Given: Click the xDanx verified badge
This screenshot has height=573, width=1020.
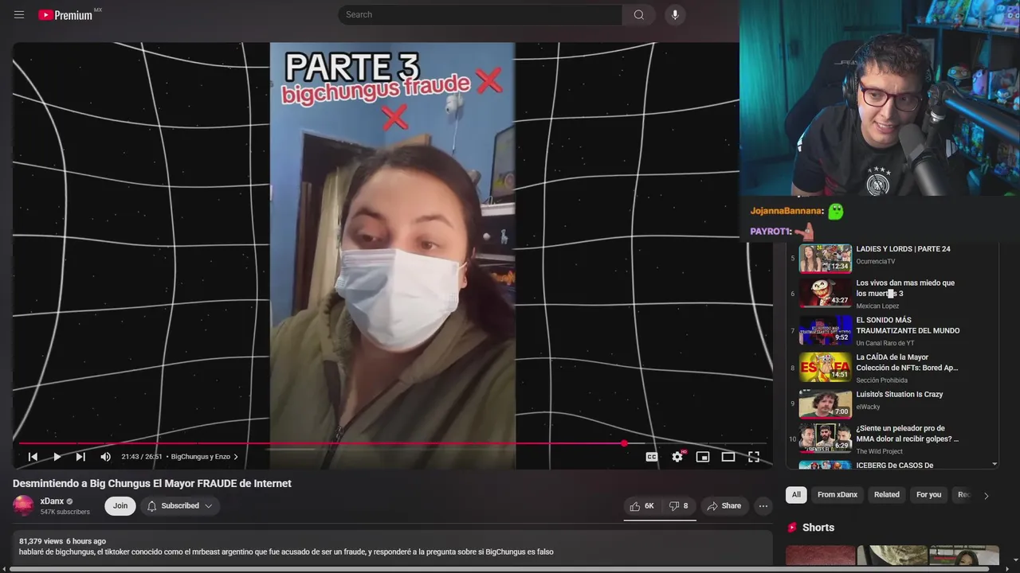Looking at the screenshot, I should point(69,501).
